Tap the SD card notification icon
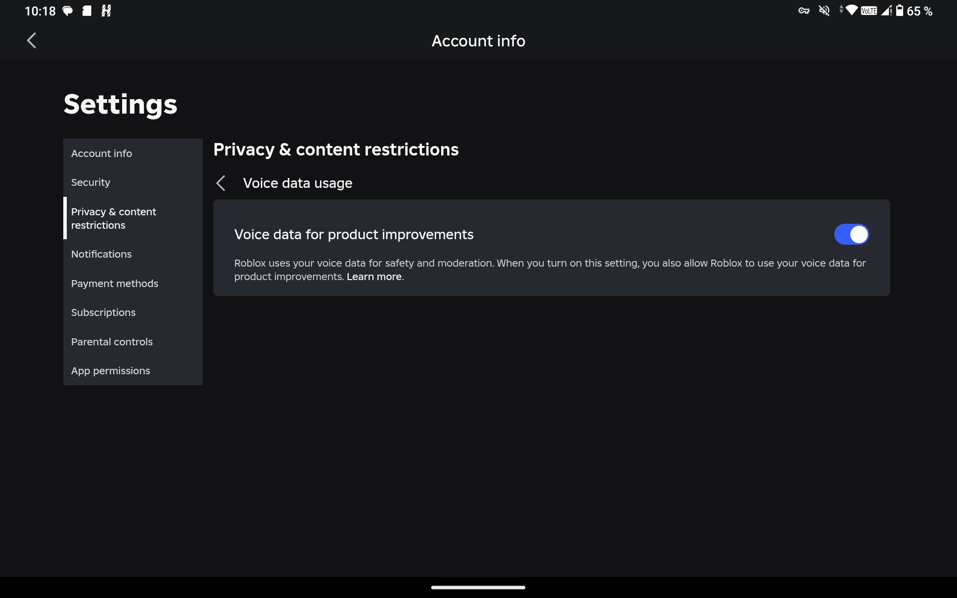957x598 pixels. tap(87, 10)
